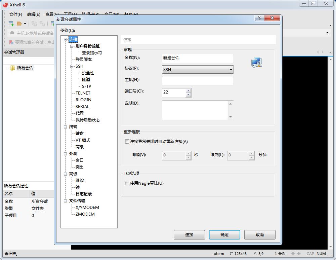The image size is (336, 260).
Task: Click cursor position indicator 5,9
Action: pos(259,254)
